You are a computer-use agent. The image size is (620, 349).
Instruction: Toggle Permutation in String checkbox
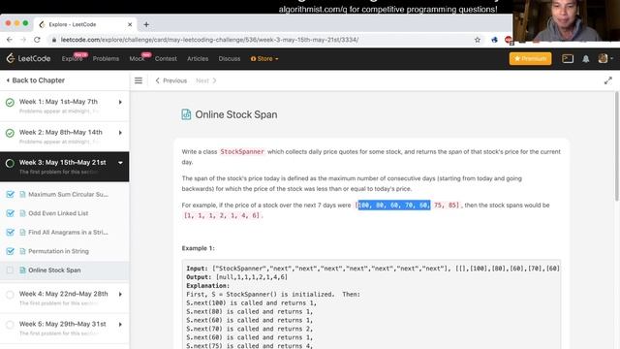11,251
